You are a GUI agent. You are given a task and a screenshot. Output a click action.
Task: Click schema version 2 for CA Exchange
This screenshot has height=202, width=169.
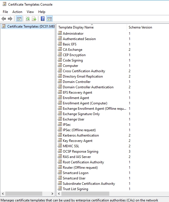pos(130,49)
